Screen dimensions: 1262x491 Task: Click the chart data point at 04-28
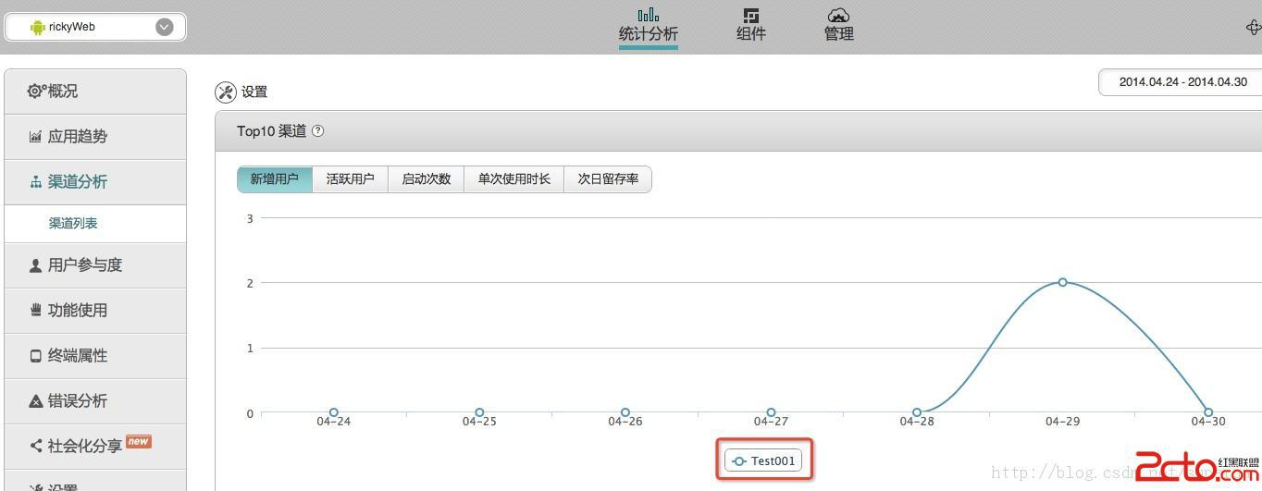coord(917,412)
